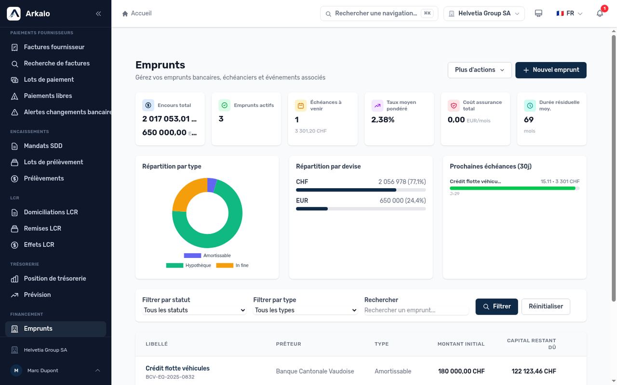The width and height of the screenshot is (617, 385).
Task: Click the Accueil breadcrumb link
Action: point(141,13)
